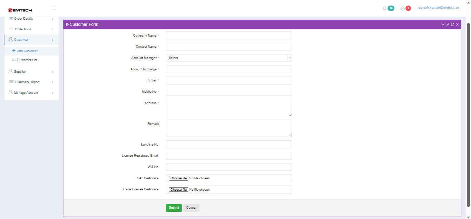Open the mail inbox envelope icon
The height and width of the screenshot is (219, 471).
click(x=402, y=8)
